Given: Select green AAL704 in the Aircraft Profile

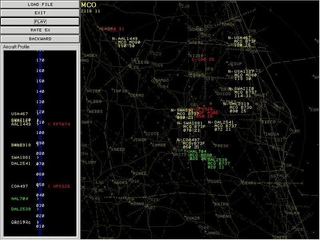Looking at the screenshot, I should 20,198.
